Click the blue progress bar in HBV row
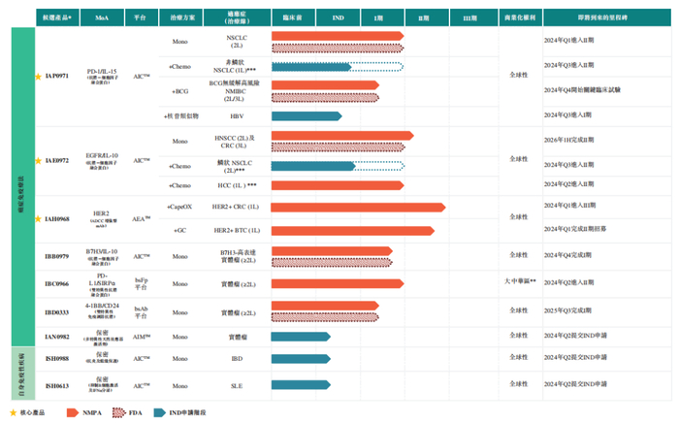Screen dimensions: 679x423 pos(307,116)
